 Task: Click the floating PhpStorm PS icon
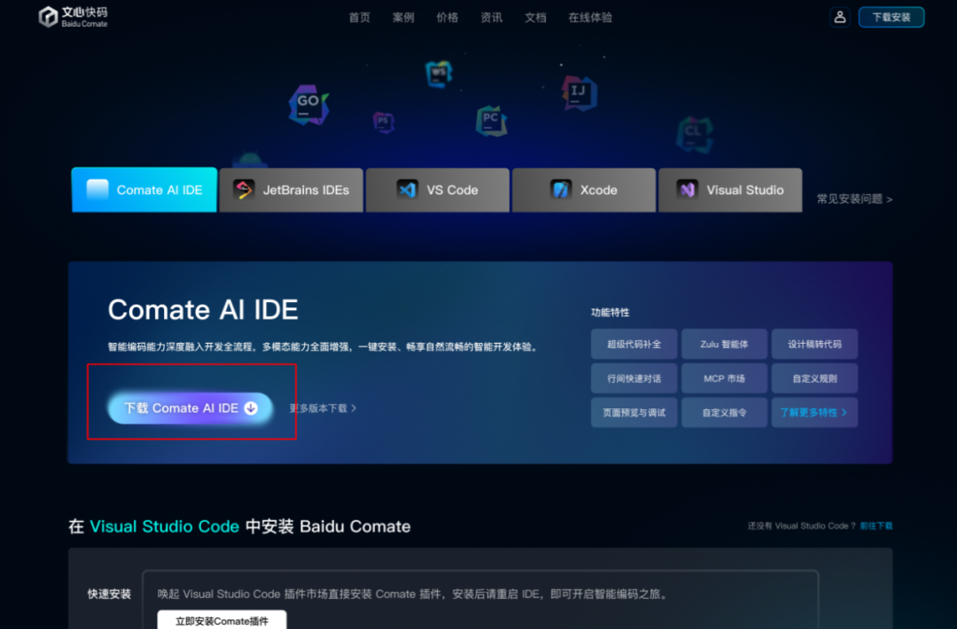[x=384, y=122]
